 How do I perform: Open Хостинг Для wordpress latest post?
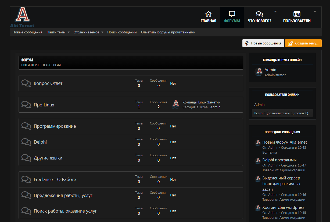pyautogui.click(x=283, y=207)
